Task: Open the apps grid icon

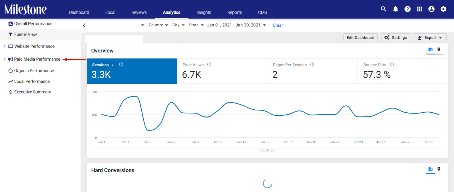Action: click(419, 9)
